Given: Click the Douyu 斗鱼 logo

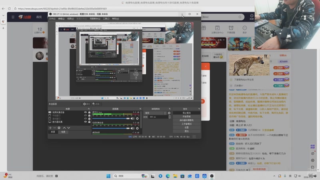Looking at the screenshot, I should (25, 17).
